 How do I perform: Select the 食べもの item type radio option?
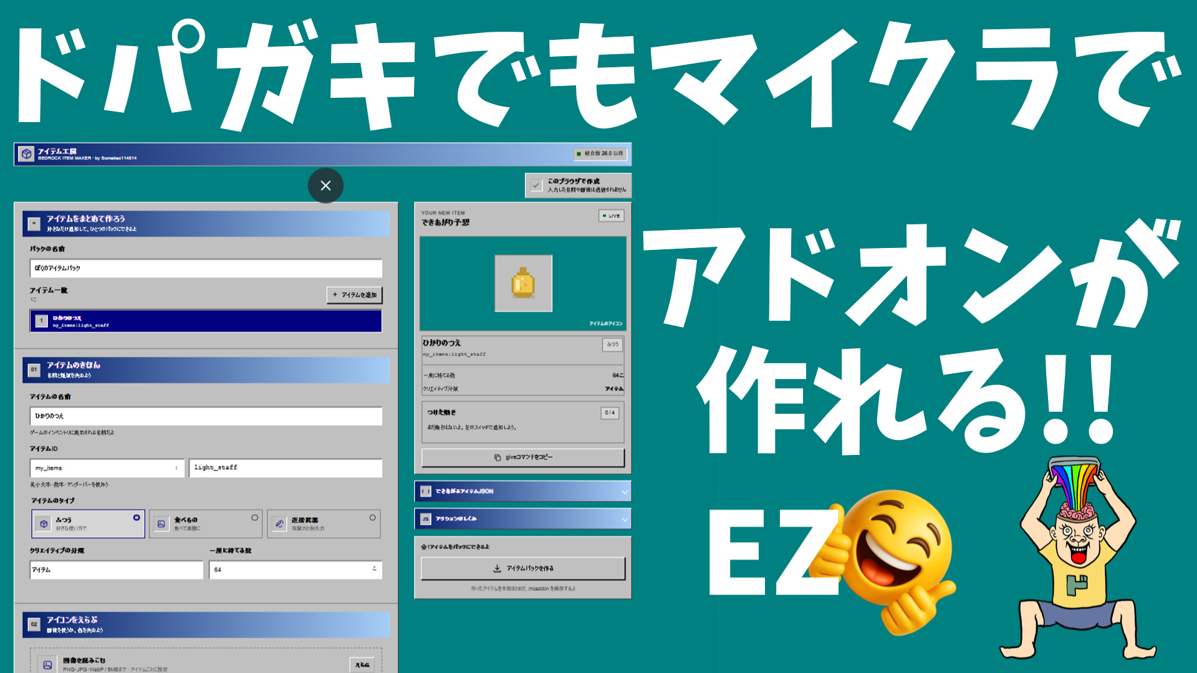click(x=206, y=523)
